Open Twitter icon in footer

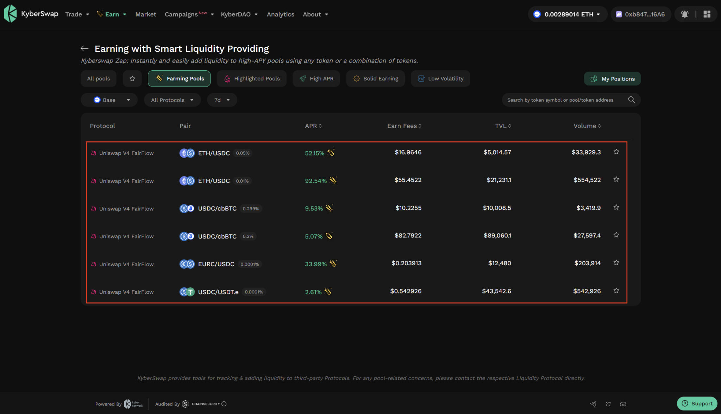point(608,404)
